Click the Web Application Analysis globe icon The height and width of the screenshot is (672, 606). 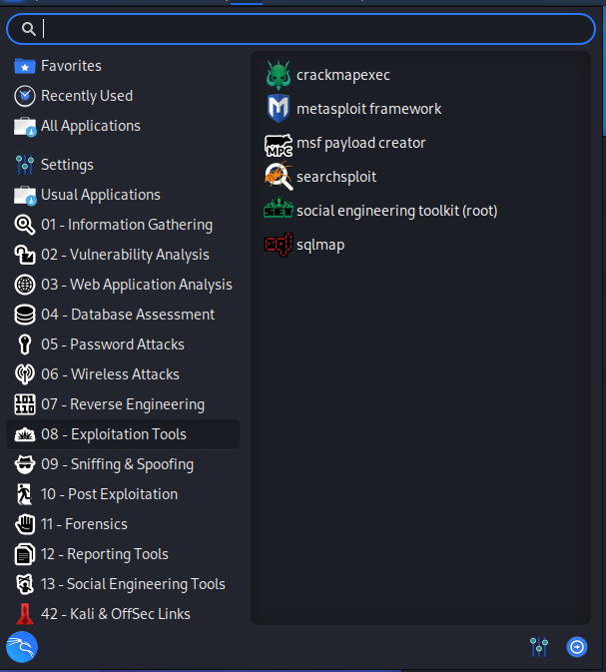coord(25,285)
